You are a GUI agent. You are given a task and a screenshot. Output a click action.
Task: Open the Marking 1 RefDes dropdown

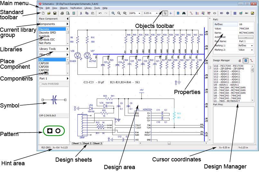252,46
